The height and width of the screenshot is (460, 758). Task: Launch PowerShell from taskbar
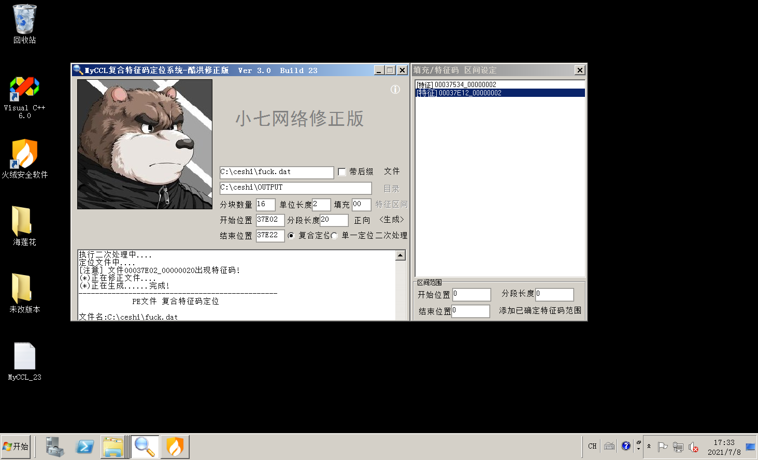(84, 447)
